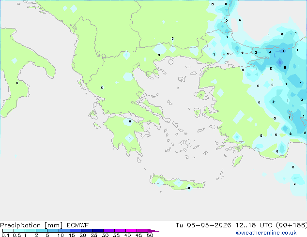Pick the 0.1–0.5 mm legend swatch
Viewport: 307px width, 237px height.
[x=8, y=231]
